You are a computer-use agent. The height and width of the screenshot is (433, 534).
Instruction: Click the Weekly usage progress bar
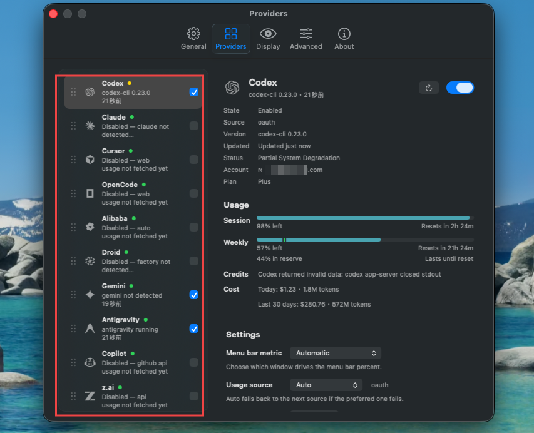click(365, 240)
